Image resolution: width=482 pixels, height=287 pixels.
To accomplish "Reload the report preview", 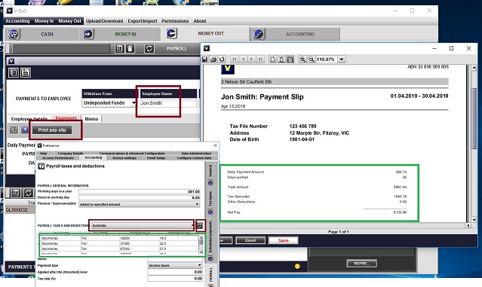I will point(222,60).
